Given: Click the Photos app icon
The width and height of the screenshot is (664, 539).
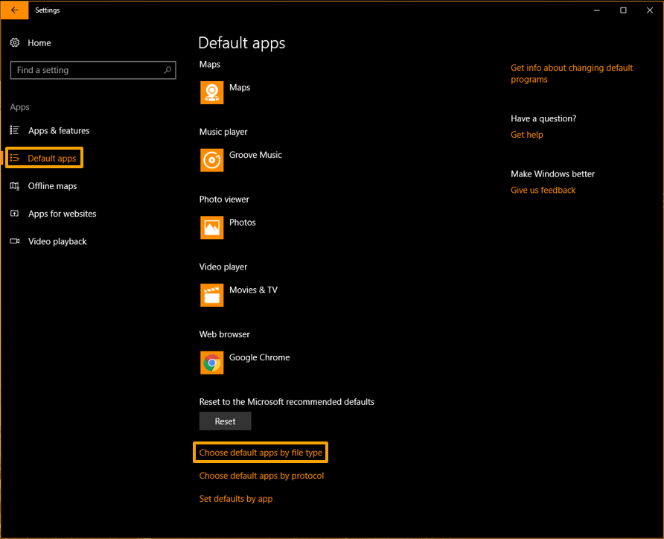Looking at the screenshot, I should [x=211, y=227].
